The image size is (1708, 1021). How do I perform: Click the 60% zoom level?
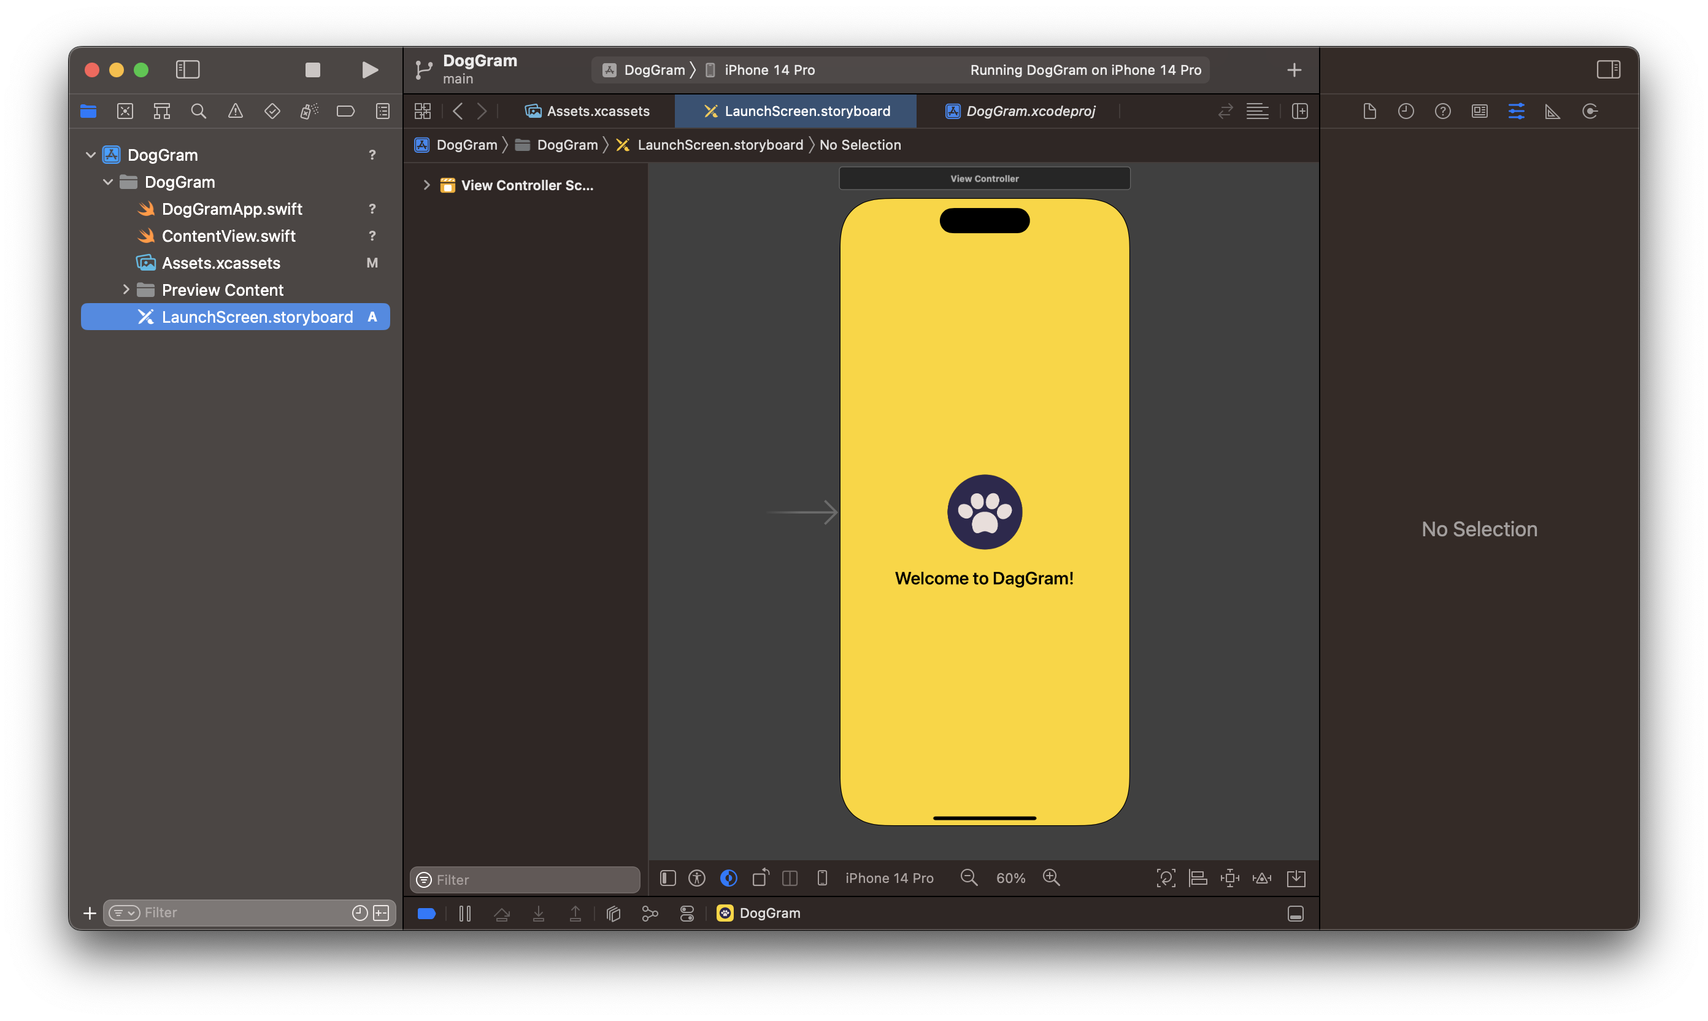click(1010, 878)
